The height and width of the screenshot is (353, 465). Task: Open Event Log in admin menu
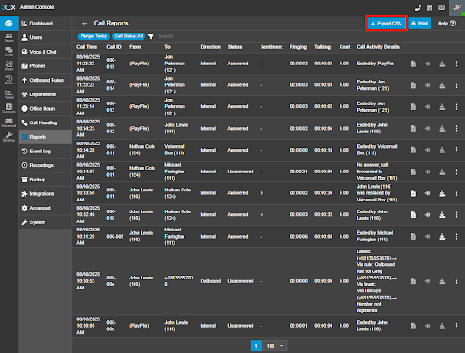click(x=45, y=152)
